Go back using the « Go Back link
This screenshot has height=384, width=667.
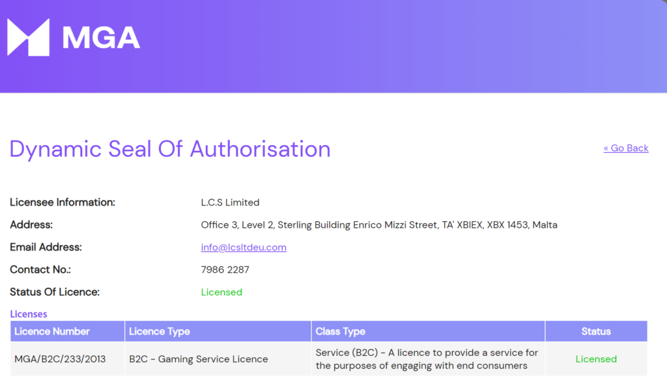click(x=625, y=148)
